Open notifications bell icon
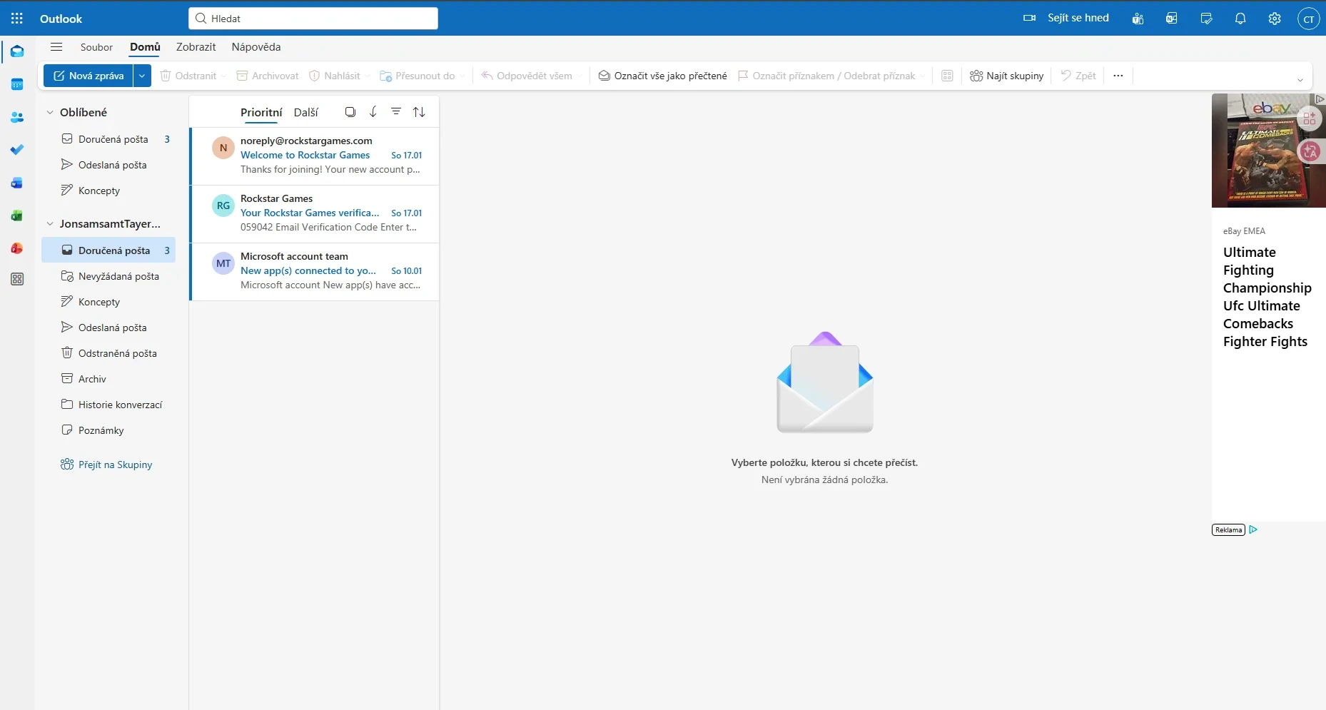Viewport: 1326px width, 710px height. point(1240,19)
